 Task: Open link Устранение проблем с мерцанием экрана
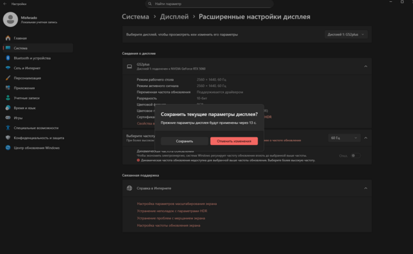coord(171,218)
